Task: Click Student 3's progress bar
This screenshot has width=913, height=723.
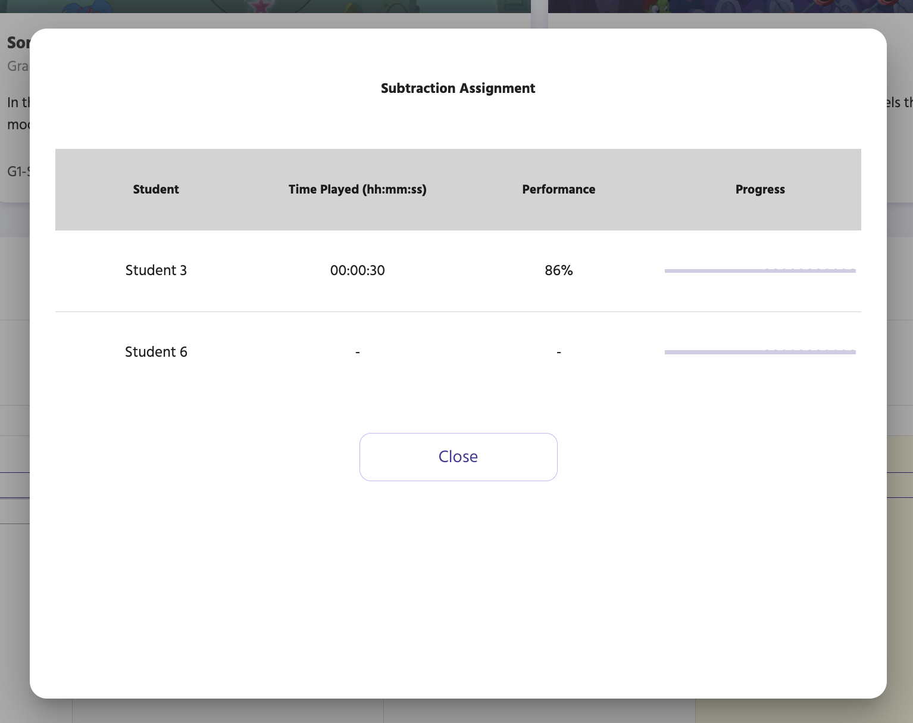Action: point(760,270)
